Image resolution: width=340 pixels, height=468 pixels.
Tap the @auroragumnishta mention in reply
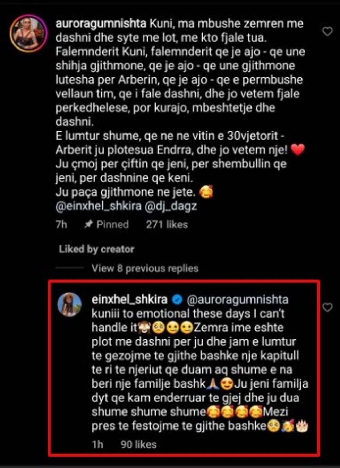tap(238, 300)
